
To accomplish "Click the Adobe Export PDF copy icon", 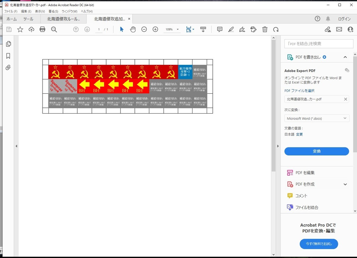I will point(347,70).
